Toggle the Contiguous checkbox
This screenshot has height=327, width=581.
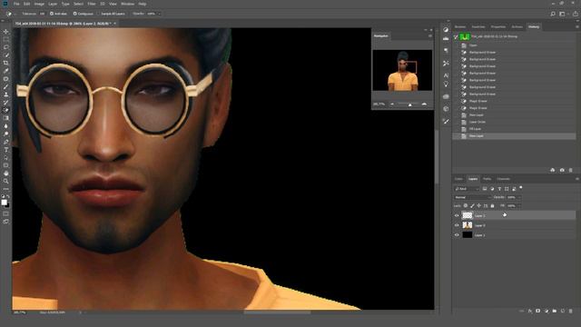tap(74, 14)
